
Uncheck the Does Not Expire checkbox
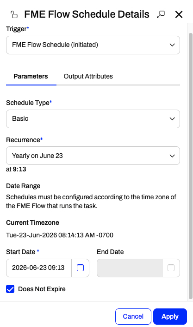pos(10,289)
